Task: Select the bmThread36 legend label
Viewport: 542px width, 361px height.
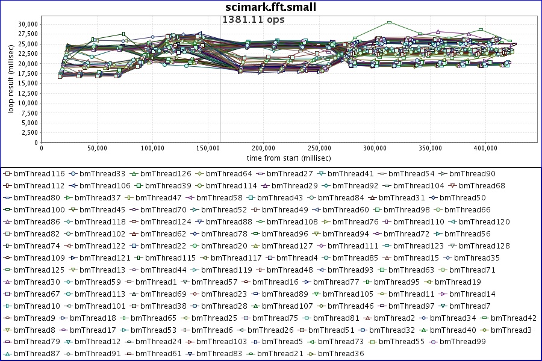Action: pyautogui.click(x=341, y=354)
